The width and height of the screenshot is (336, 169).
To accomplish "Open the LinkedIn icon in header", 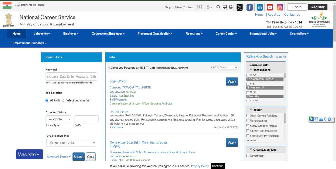I will [260, 7].
